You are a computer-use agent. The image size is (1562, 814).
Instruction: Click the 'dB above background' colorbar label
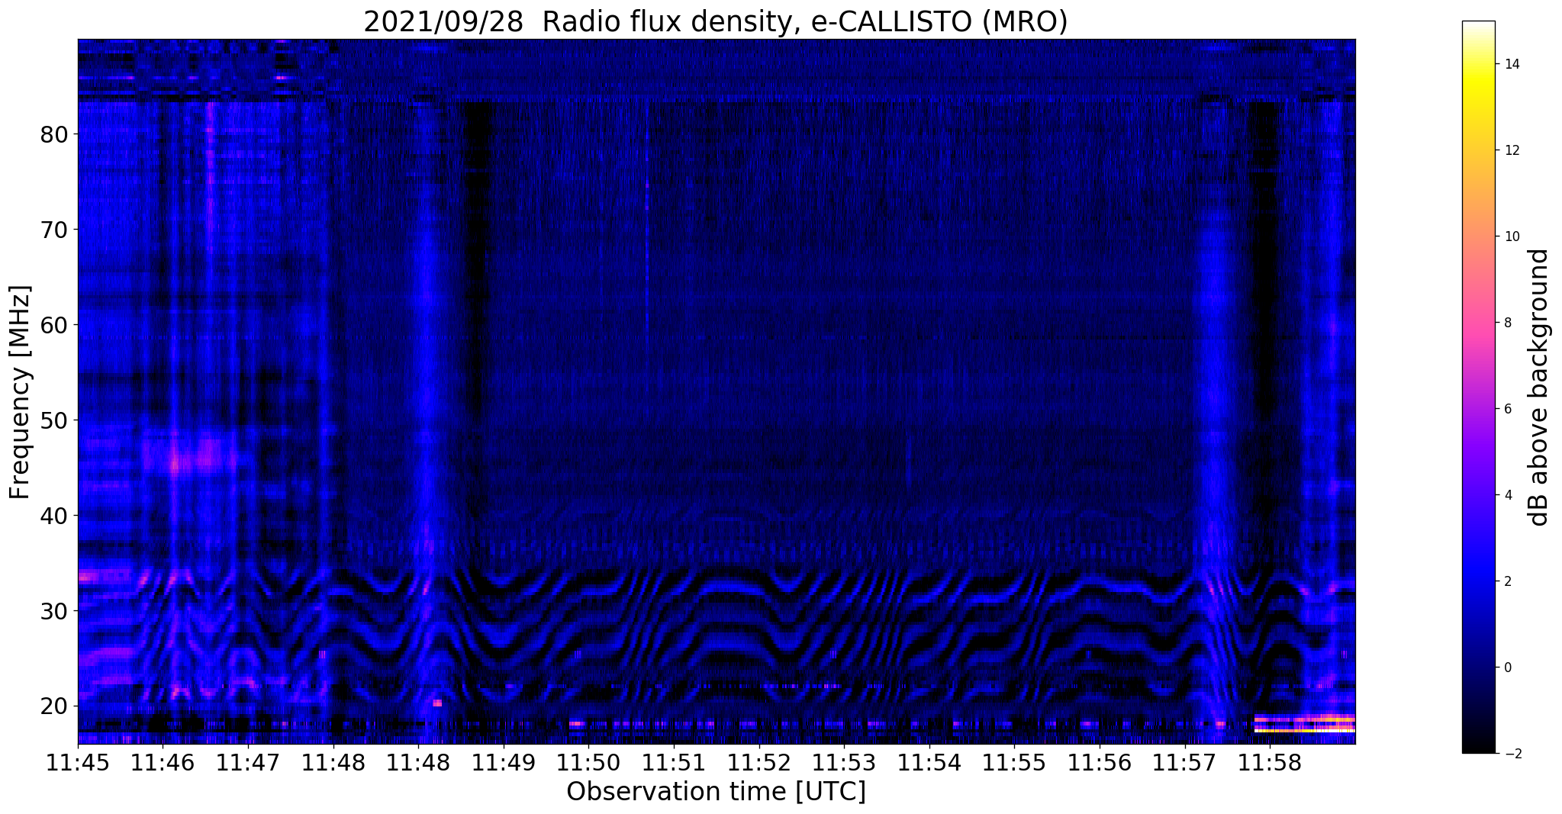1538,388
